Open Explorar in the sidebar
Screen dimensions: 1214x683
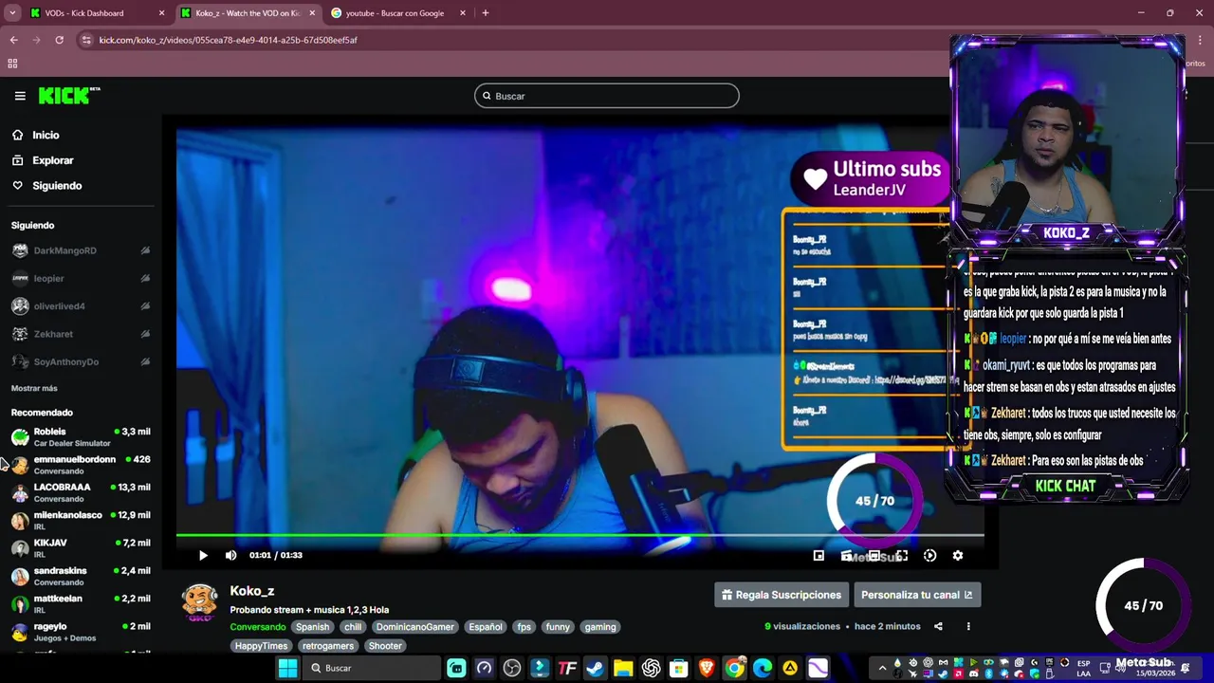tap(52, 160)
